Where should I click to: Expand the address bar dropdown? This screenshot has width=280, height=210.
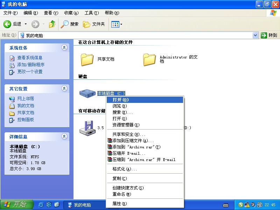(255, 35)
